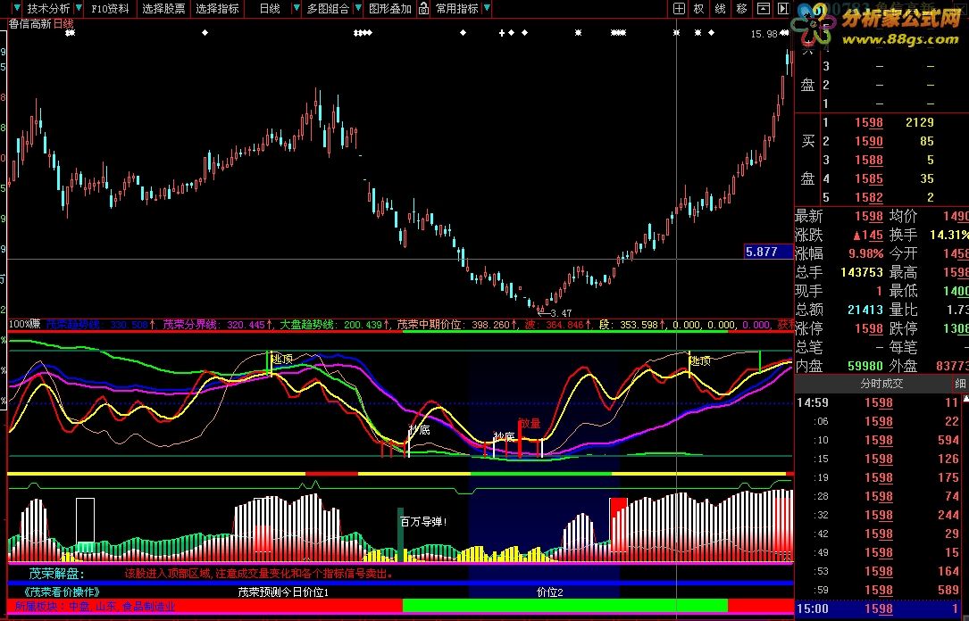Click the 茂荣解盘 label
The height and width of the screenshot is (621, 969).
[56, 574]
